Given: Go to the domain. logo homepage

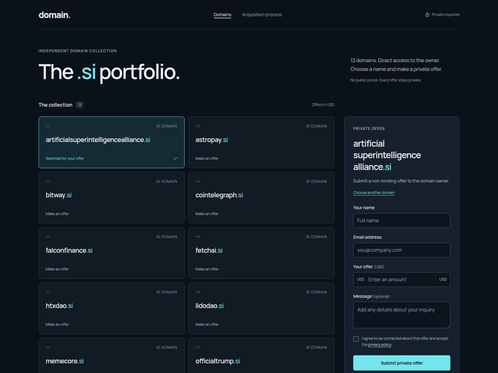Looking at the screenshot, I should [x=54, y=15].
